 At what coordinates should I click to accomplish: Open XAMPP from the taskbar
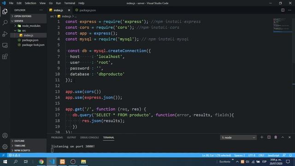pos(63,162)
